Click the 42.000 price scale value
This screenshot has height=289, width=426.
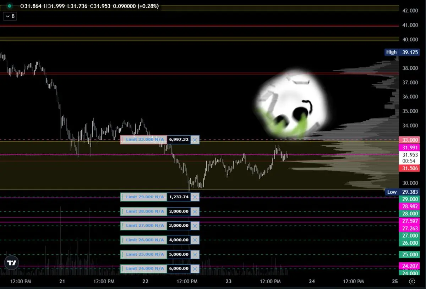(410, 11)
